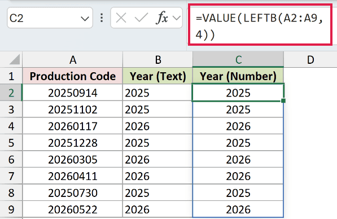Select row 4 header

click(x=11, y=126)
